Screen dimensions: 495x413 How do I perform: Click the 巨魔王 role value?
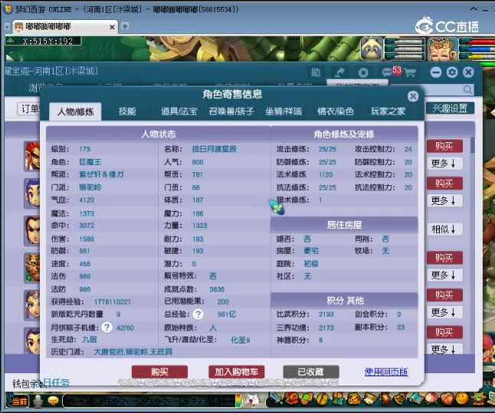coord(90,162)
